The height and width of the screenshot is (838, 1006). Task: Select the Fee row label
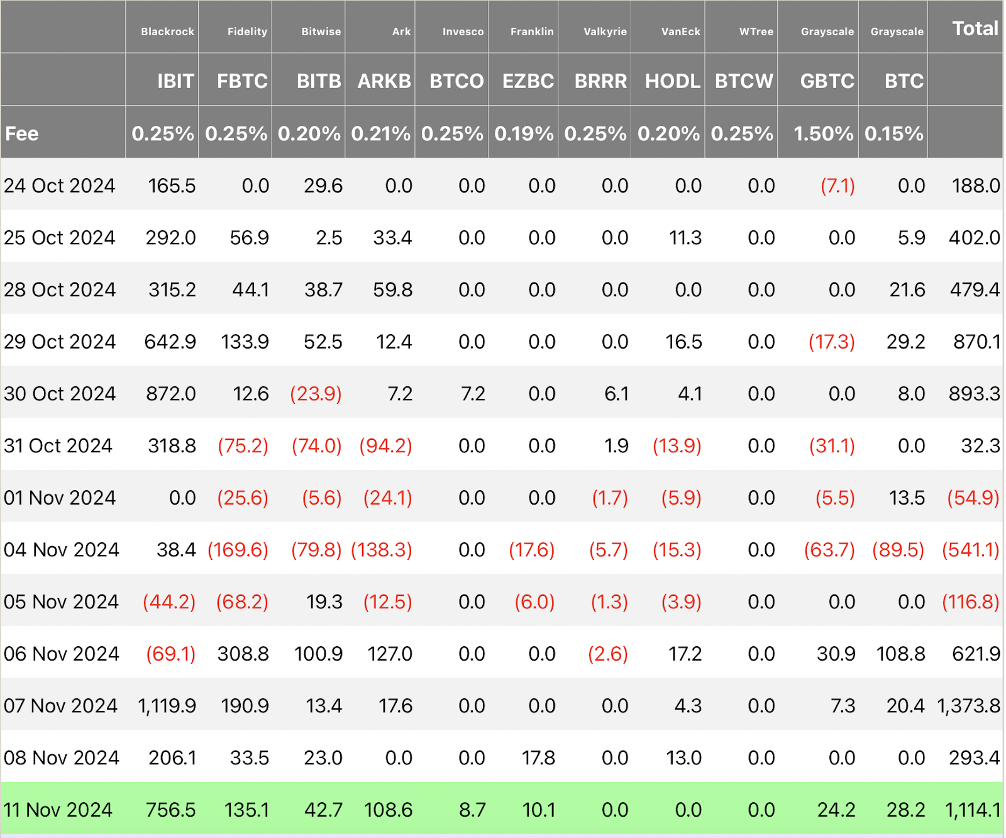click(x=22, y=133)
